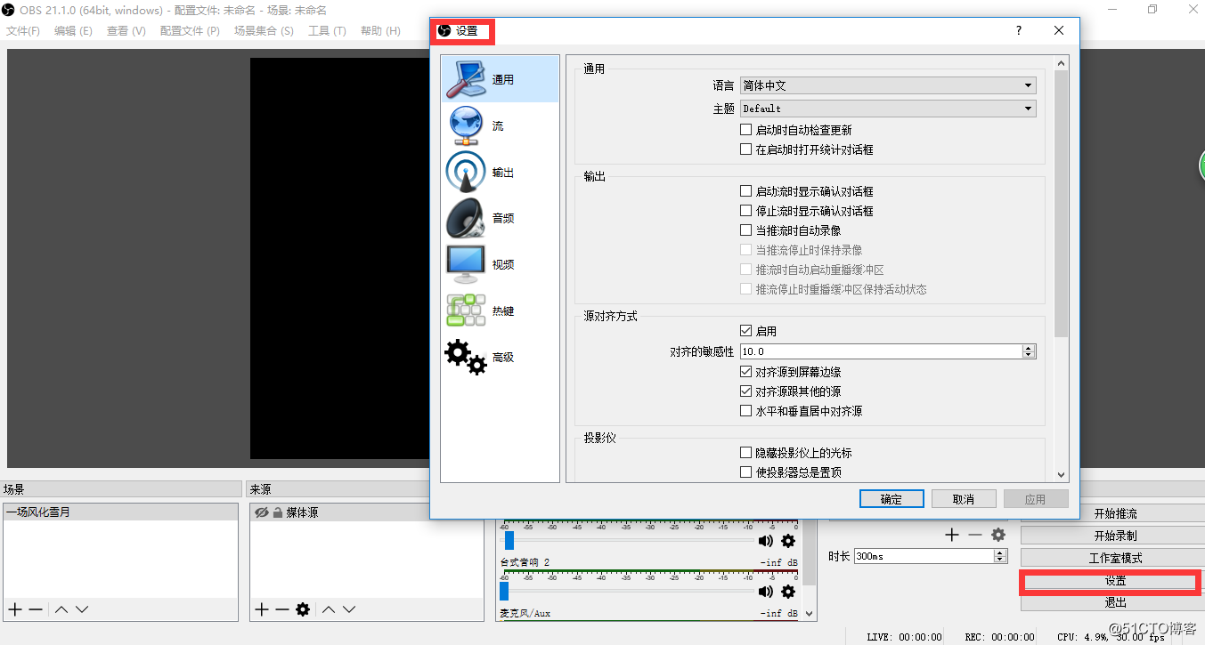Screen dimensions: 1205x645
Task: Adjust 台式音响 2 volume slider handle
Action: click(509, 540)
